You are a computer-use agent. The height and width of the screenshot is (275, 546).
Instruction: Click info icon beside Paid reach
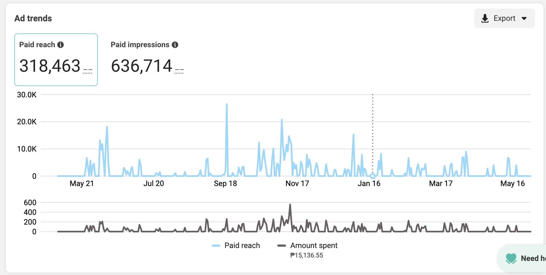pyautogui.click(x=60, y=45)
